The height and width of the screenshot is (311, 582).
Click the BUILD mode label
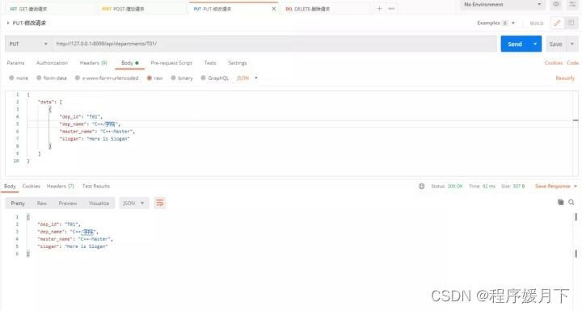(537, 23)
